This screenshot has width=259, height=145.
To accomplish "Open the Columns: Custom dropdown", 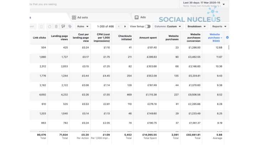I will (x=168, y=27).
